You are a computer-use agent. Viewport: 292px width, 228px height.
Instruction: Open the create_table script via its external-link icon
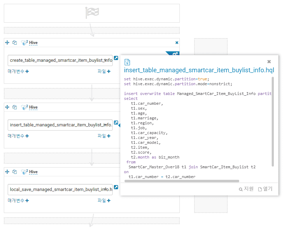116,58
